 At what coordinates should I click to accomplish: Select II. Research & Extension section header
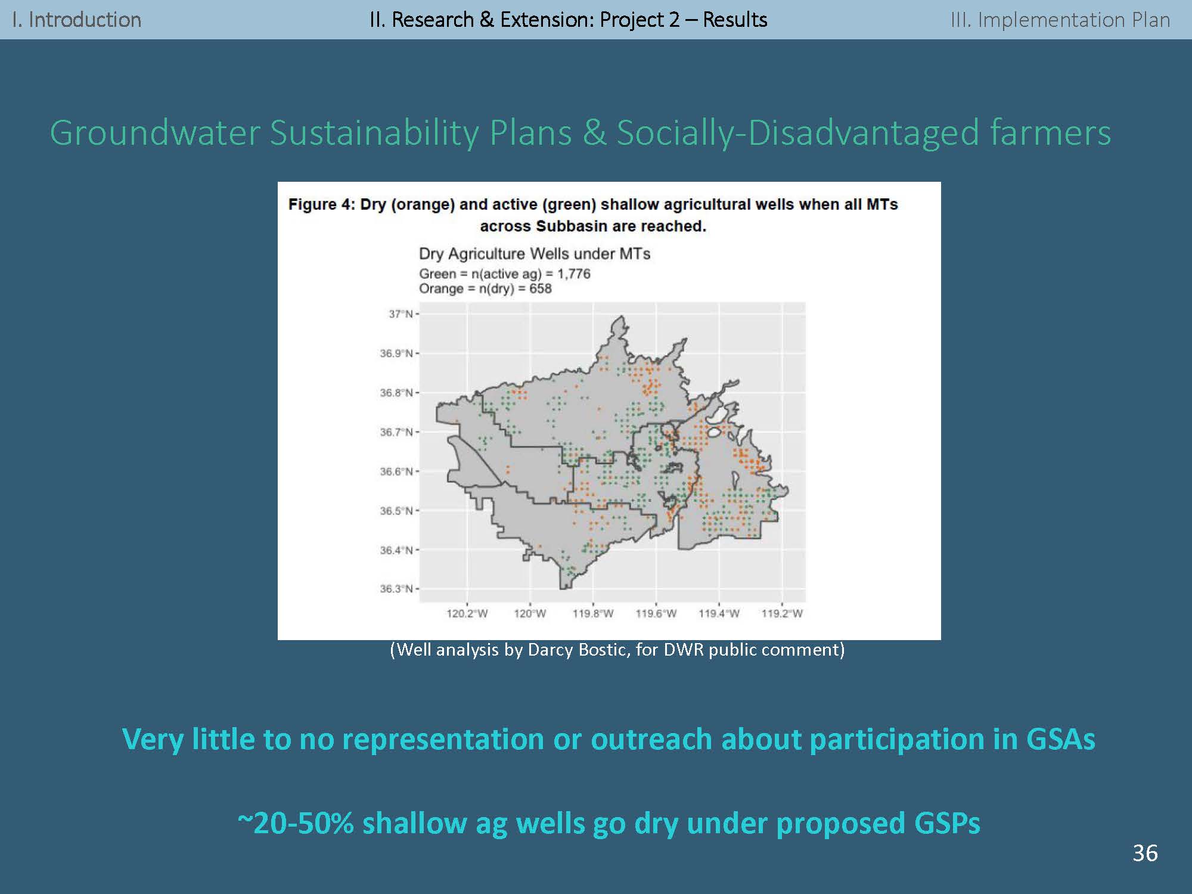point(568,20)
